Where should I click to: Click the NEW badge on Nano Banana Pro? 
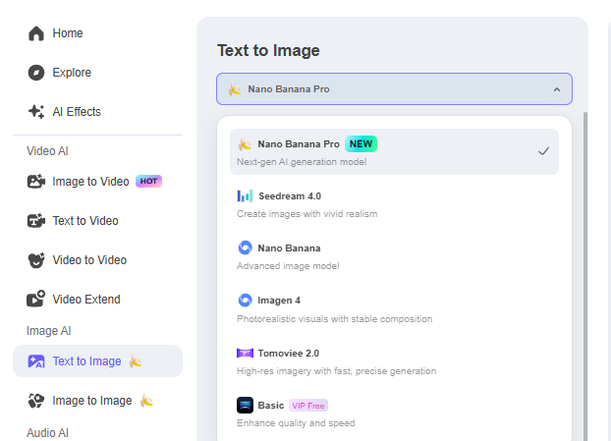click(x=361, y=144)
